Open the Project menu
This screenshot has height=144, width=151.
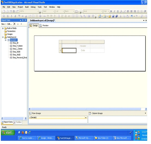tap(20, 7)
